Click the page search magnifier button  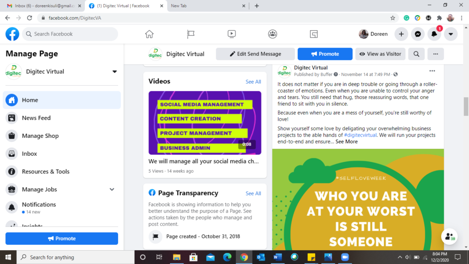pos(416,54)
